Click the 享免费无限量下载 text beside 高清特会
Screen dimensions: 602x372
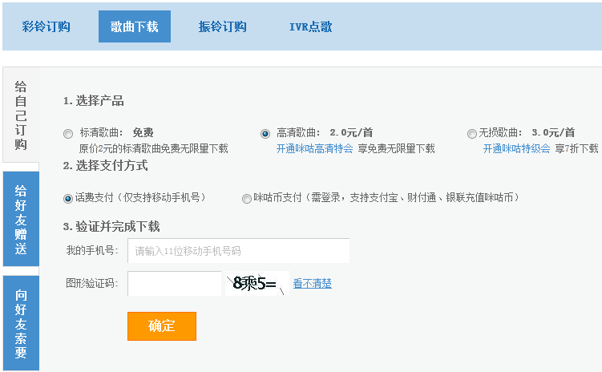pos(396,148)
